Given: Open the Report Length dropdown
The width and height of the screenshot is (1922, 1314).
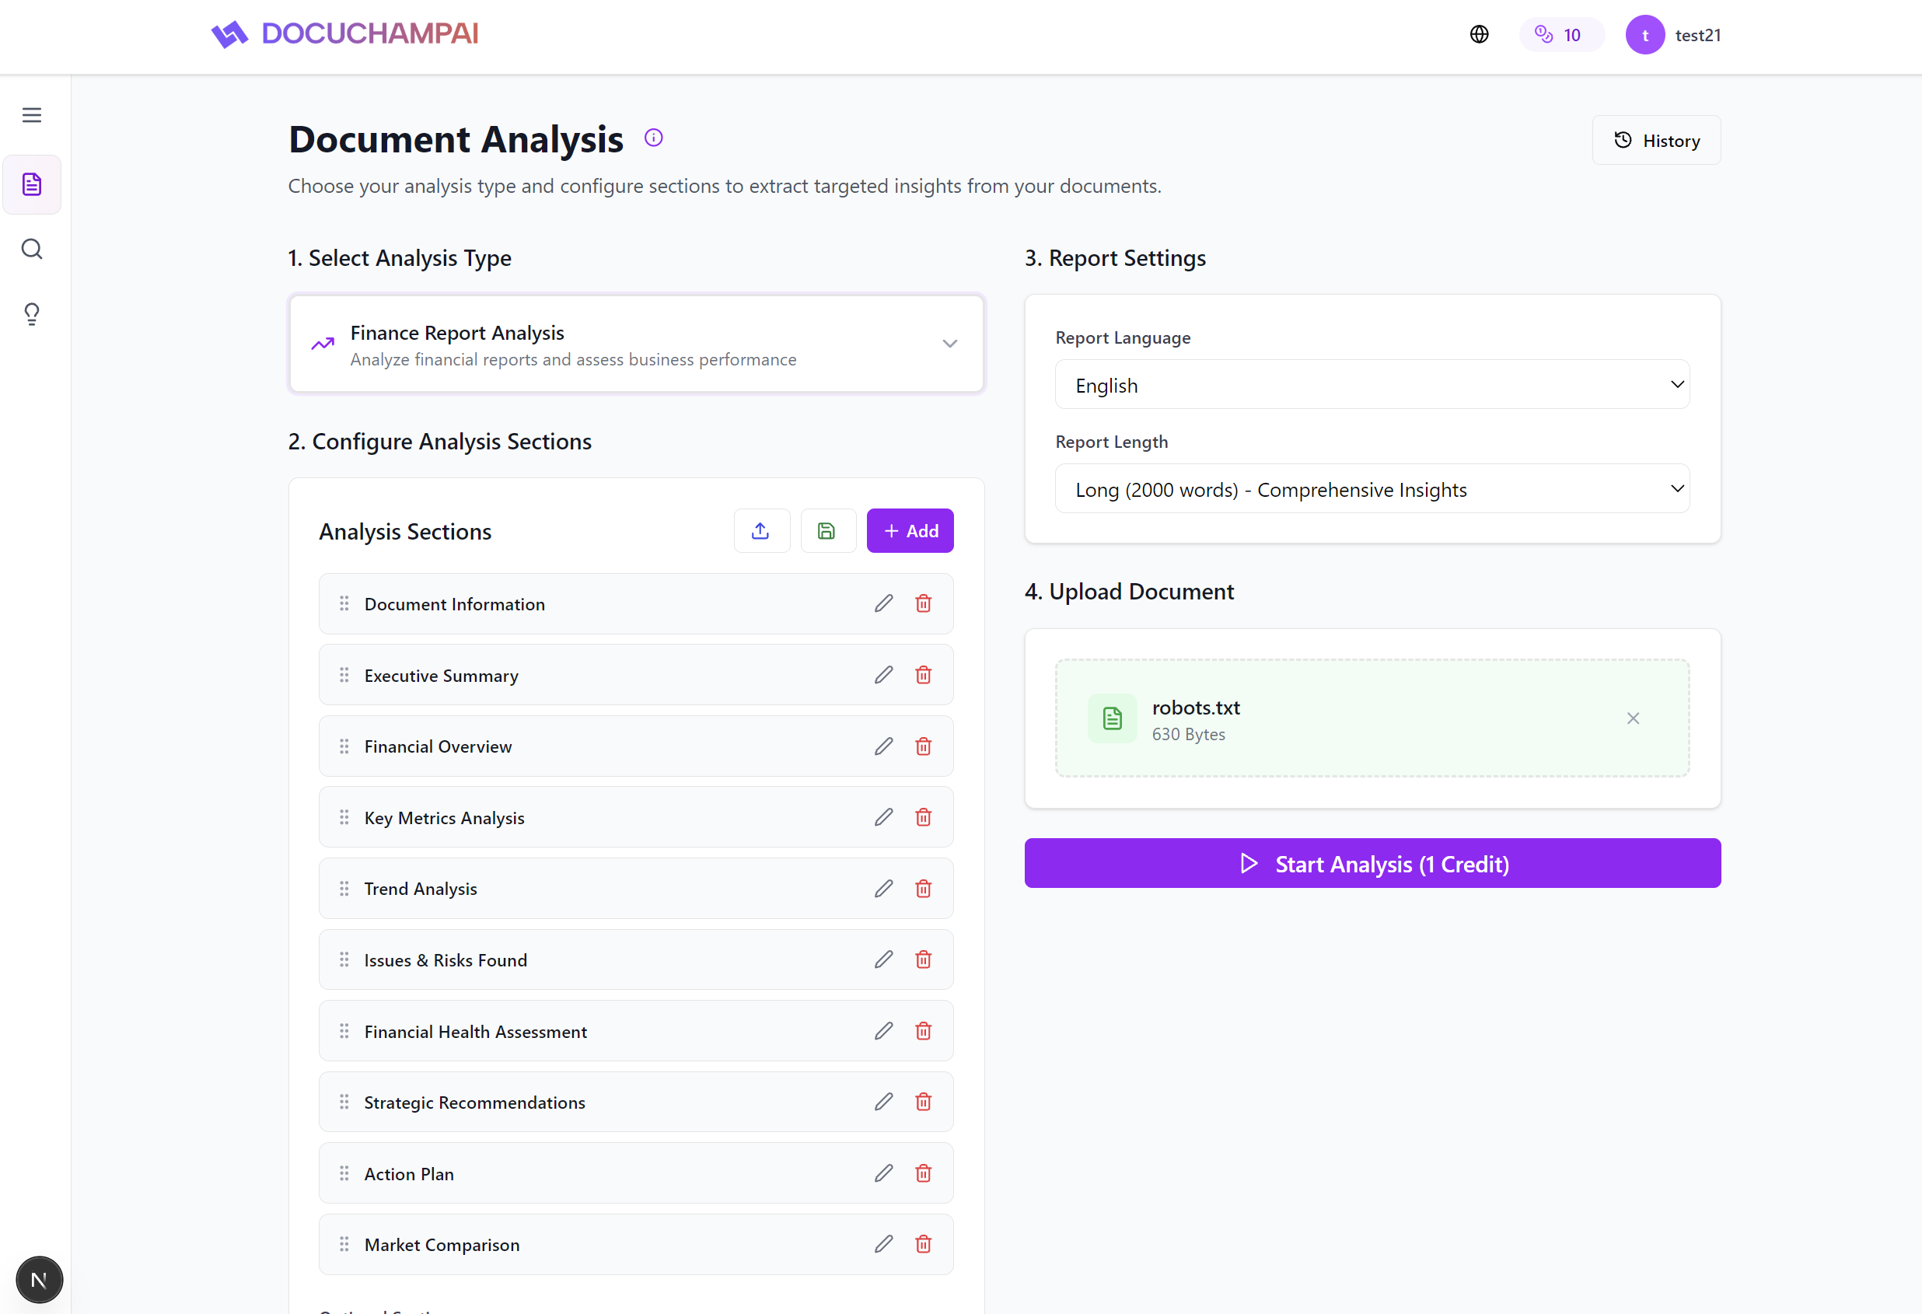Looking at the screenshot, I should coord(1372,489).
